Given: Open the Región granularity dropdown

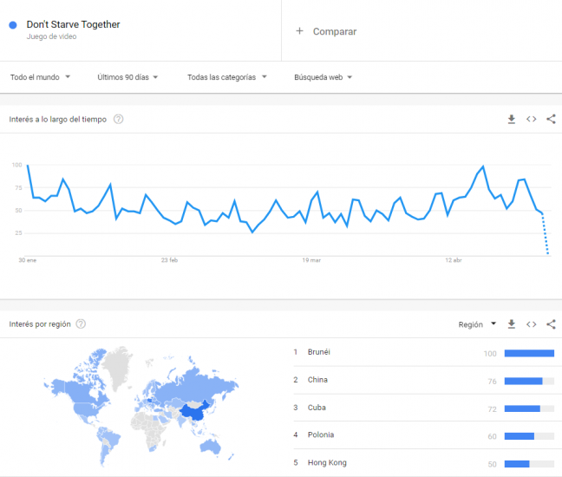Looking at the screenshot, I should (x=477, y=324).
